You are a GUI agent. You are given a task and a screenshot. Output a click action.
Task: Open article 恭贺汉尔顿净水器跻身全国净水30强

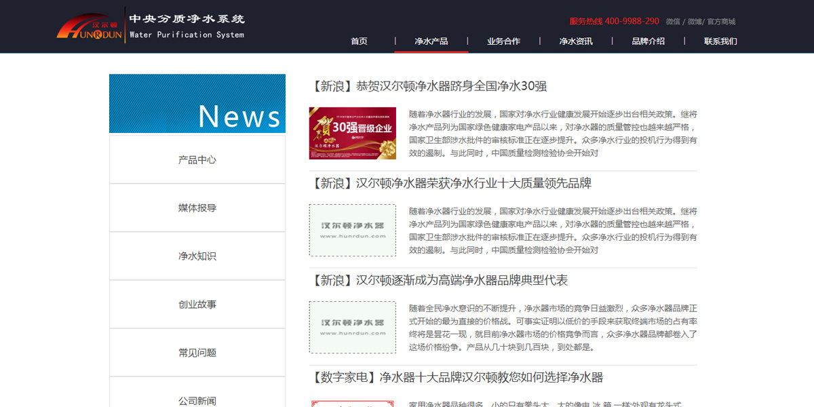[428, 86]
